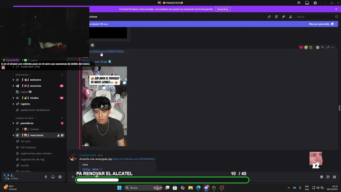Open File Explorer from taskbar
The height and width of the screenshot is (192, 341).
(190, 188)
